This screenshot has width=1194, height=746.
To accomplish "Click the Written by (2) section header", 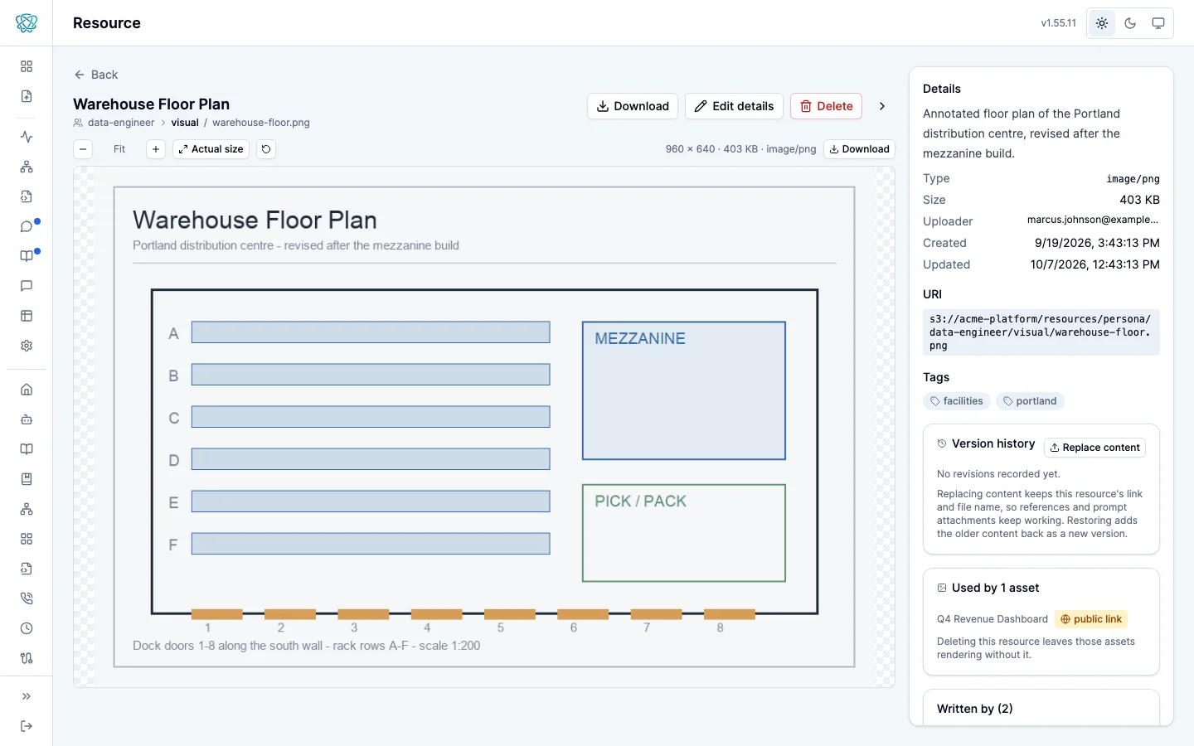I will [x=975, y=709].
